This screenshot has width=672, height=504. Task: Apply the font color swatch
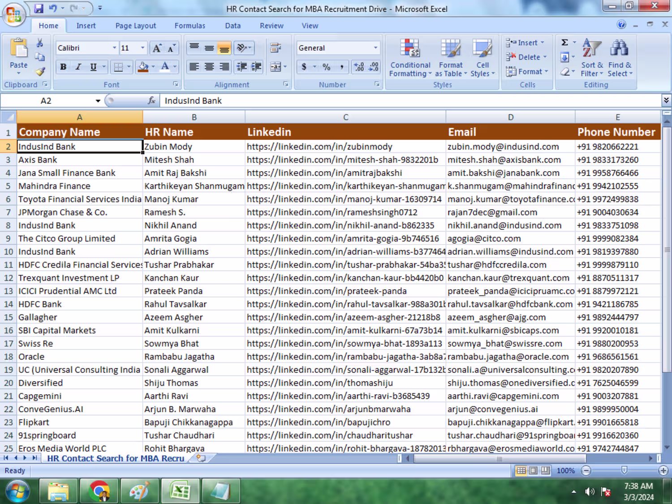165,67
